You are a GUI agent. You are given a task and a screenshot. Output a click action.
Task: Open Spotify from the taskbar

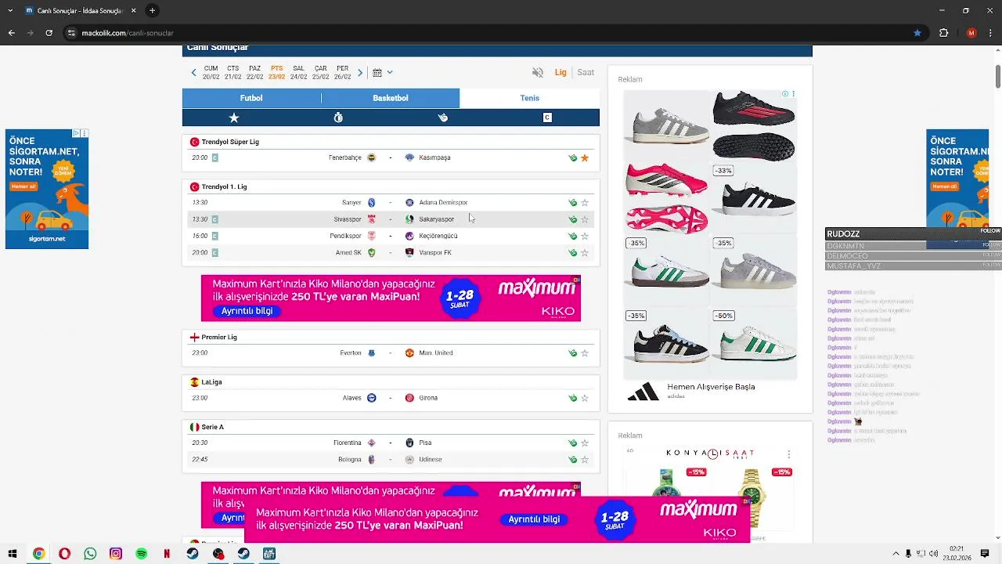pyautogui.click(x=141, y=554)
